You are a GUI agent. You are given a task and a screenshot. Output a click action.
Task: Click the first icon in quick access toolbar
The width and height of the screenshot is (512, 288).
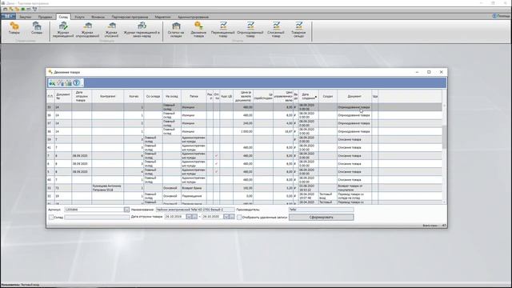(6, 9)
